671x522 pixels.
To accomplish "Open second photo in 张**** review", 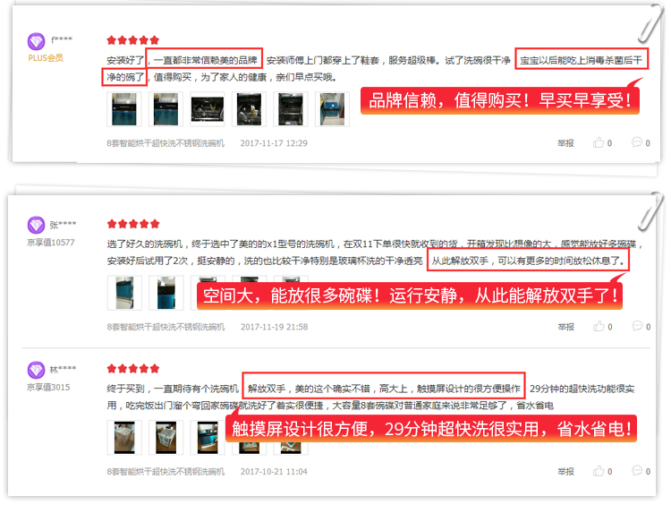I will 166,293.
